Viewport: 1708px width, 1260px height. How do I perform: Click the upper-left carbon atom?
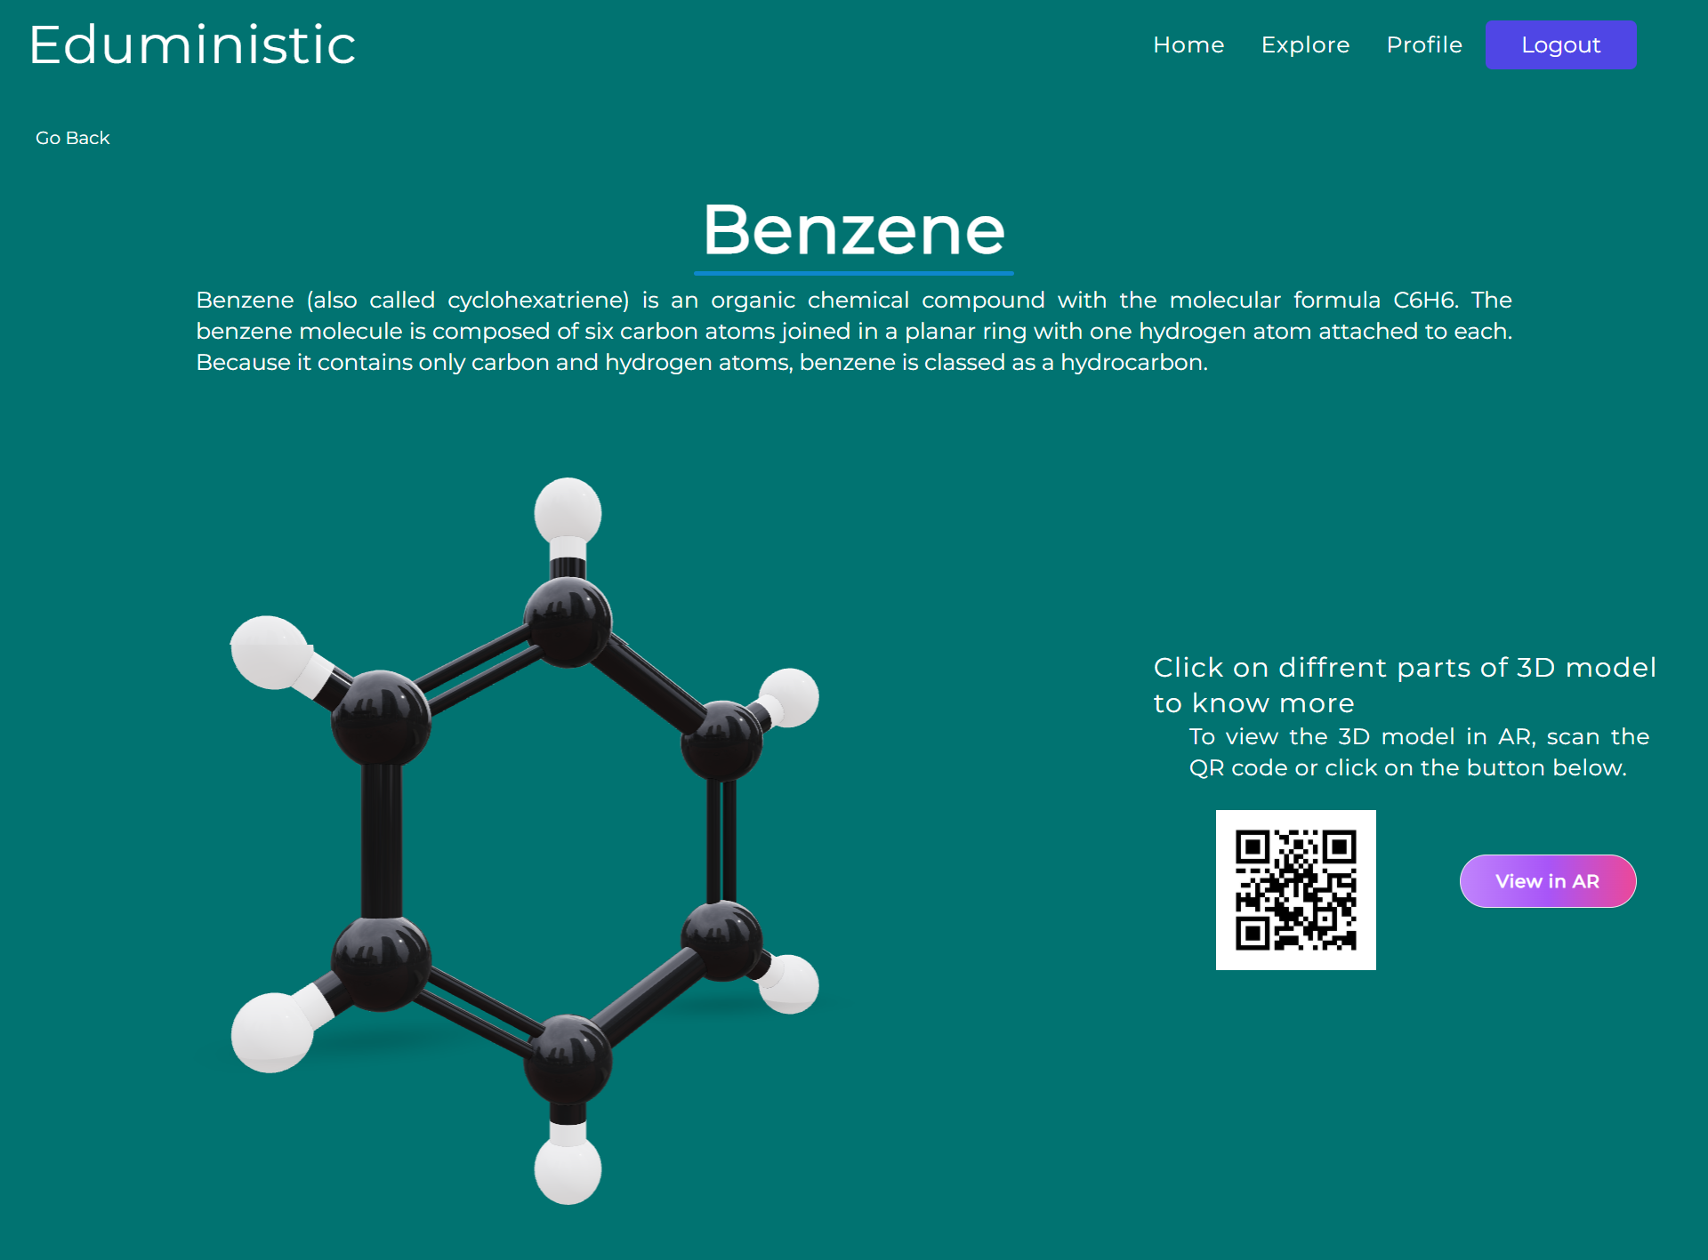381,718
